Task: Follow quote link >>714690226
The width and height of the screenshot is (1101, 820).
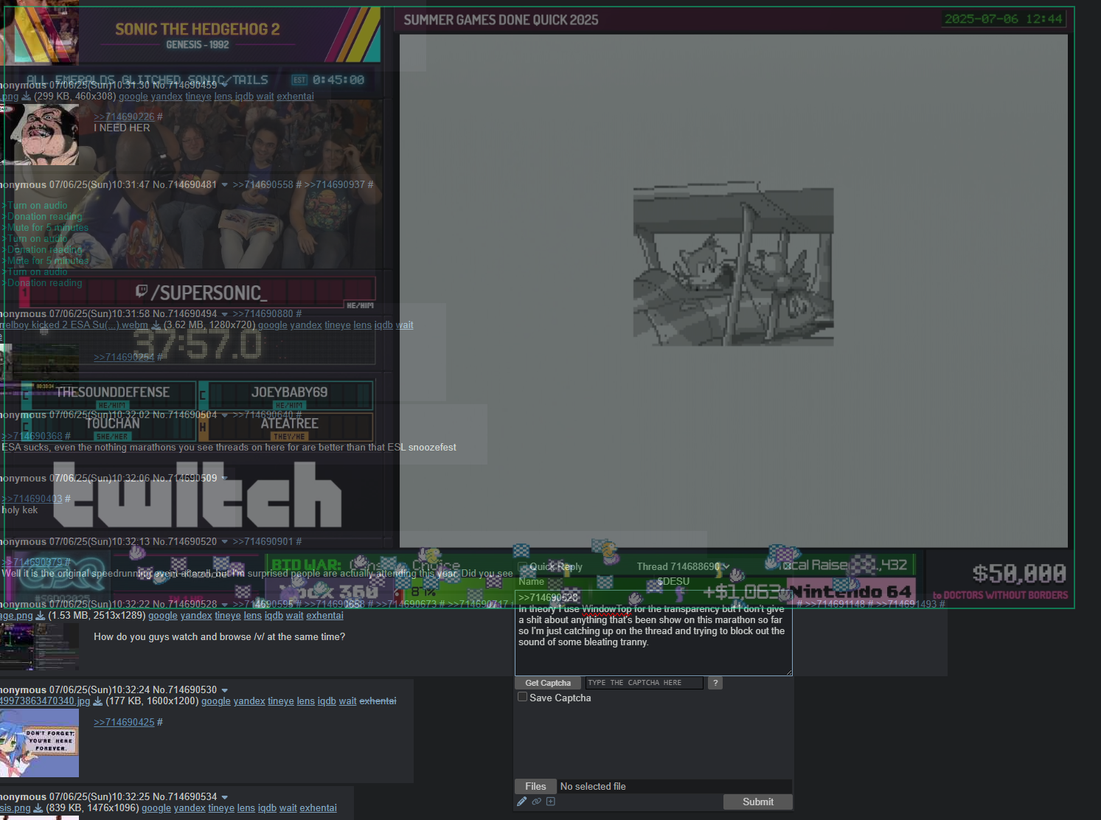Action: [124, 117]
